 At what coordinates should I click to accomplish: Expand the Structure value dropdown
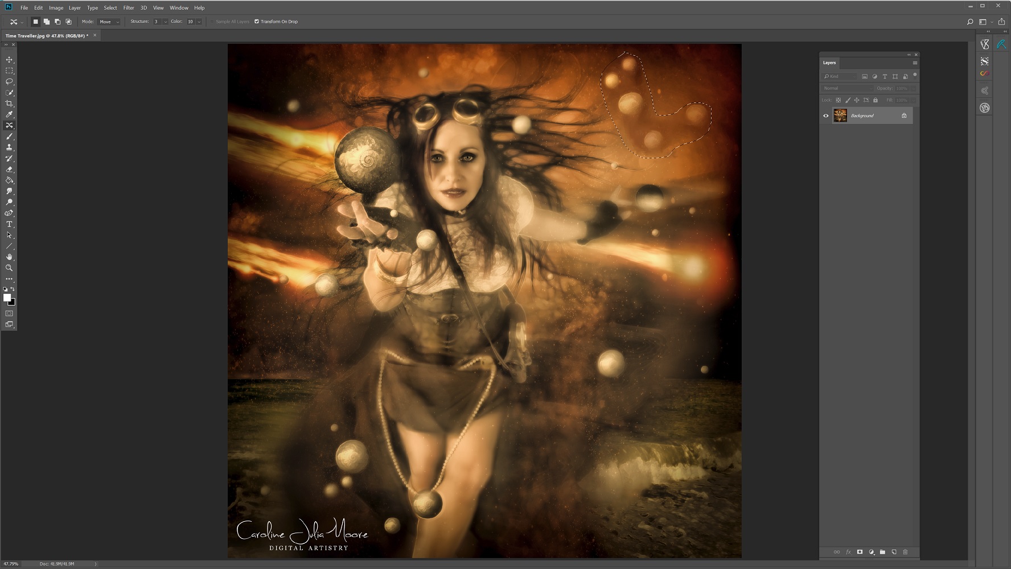pos(166,22)
